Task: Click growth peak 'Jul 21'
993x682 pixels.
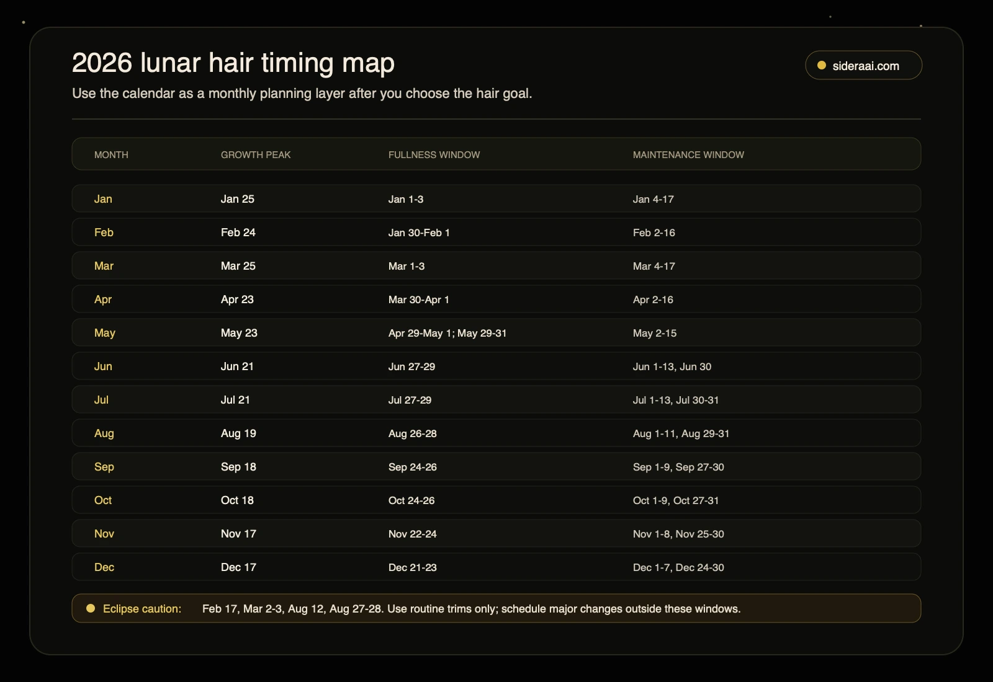Action: coord(235,400)
